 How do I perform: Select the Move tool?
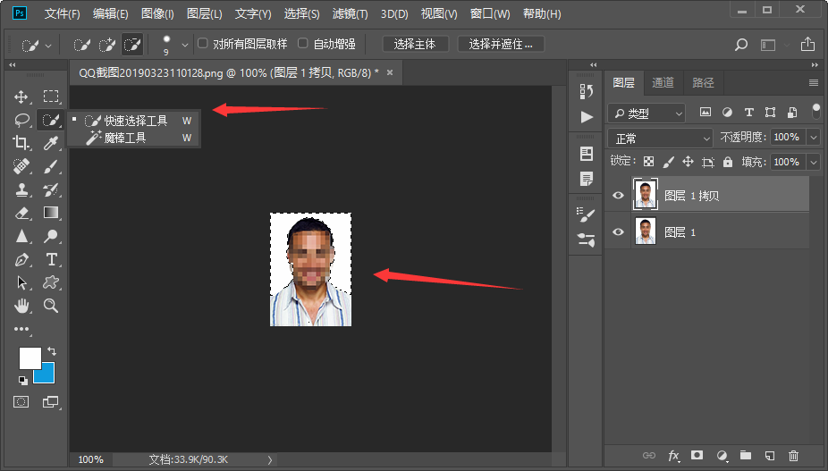[x=22, y=97]
